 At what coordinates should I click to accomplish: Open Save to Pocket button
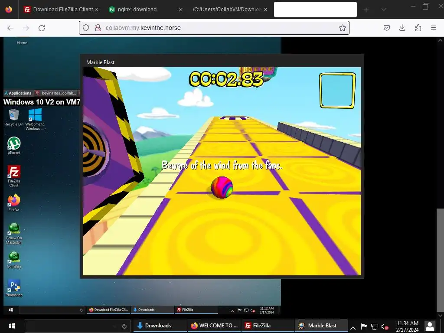tap(386, 28)
